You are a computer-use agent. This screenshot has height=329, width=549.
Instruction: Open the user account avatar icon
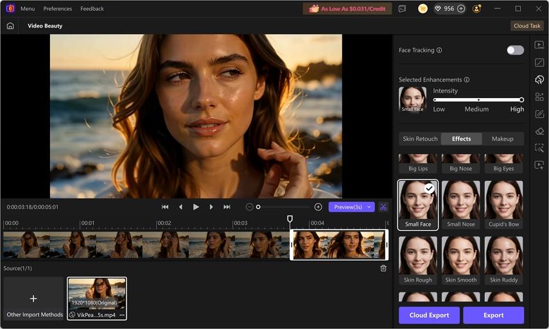click(476, 9)
